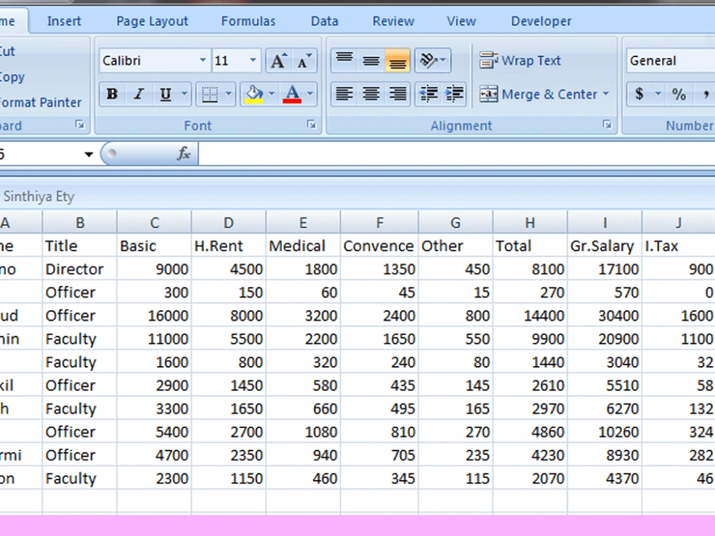Click the Cut button
This screenshot has width=715, height=536.
[x=8, y=51]
